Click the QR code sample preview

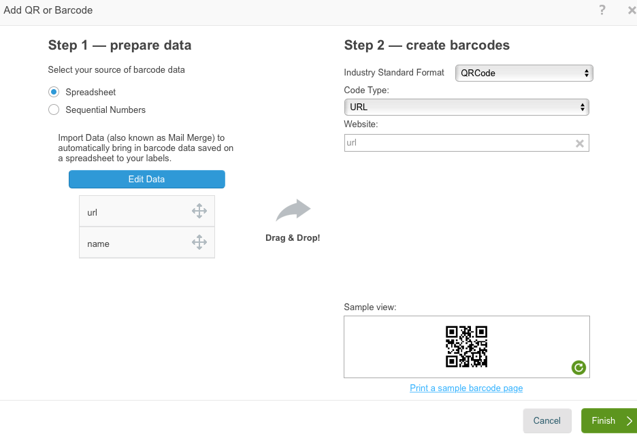coord(466,347)
